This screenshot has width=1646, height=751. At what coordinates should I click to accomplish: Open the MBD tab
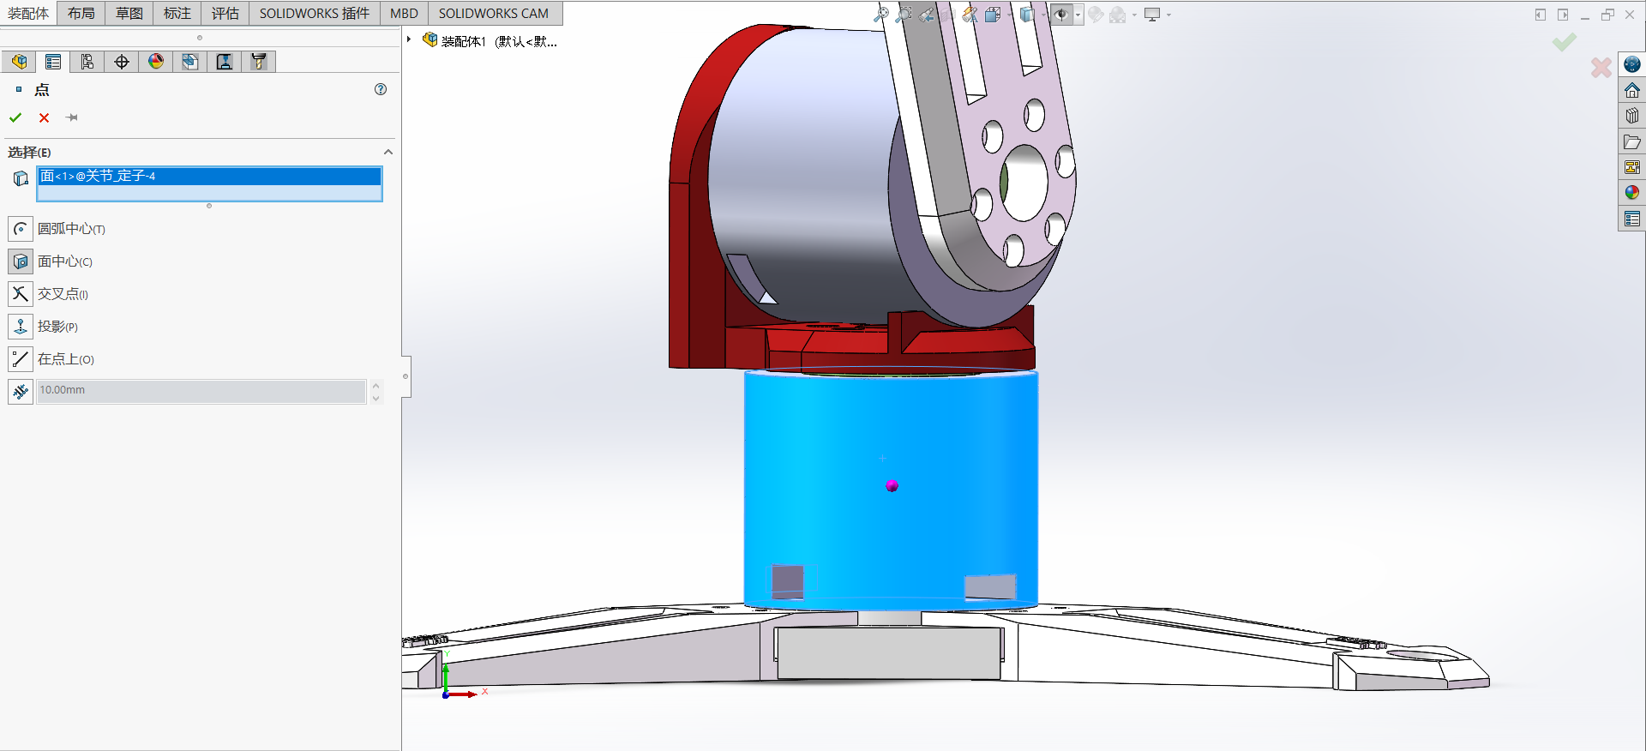[404, 13]
